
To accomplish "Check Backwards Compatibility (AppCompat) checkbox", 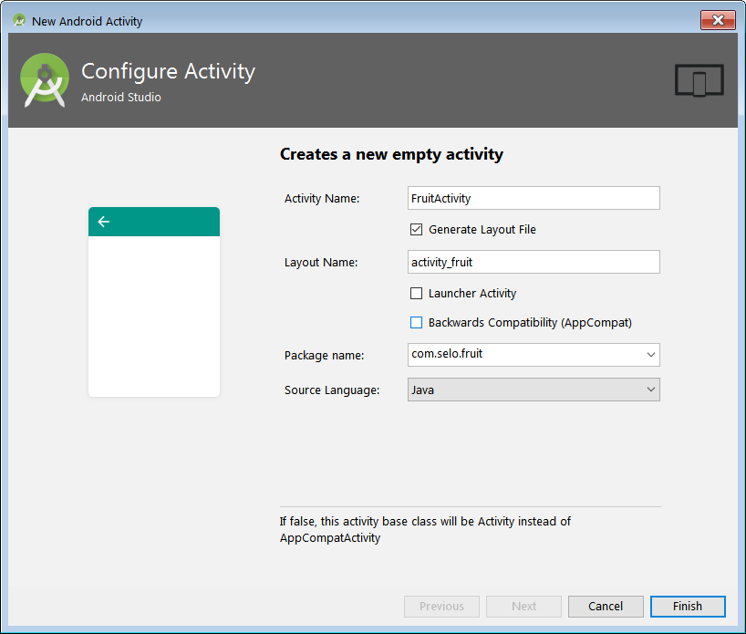I will click(x=416, y=323).
